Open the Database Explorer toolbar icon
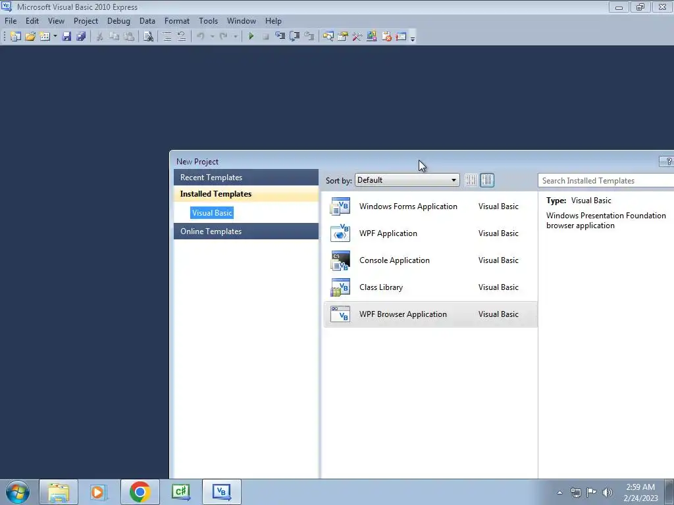Screen dimensions: 674x505 point(372,37)
